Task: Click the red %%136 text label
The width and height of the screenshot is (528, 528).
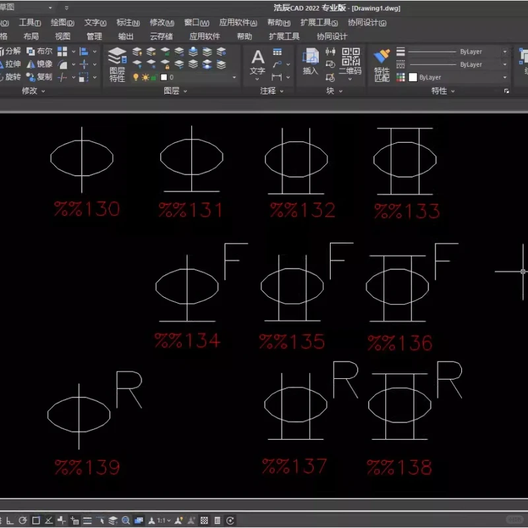Action: click(400, 343)
